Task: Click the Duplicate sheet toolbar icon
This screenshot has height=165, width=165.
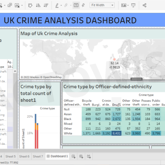Action: coord(9,5)
